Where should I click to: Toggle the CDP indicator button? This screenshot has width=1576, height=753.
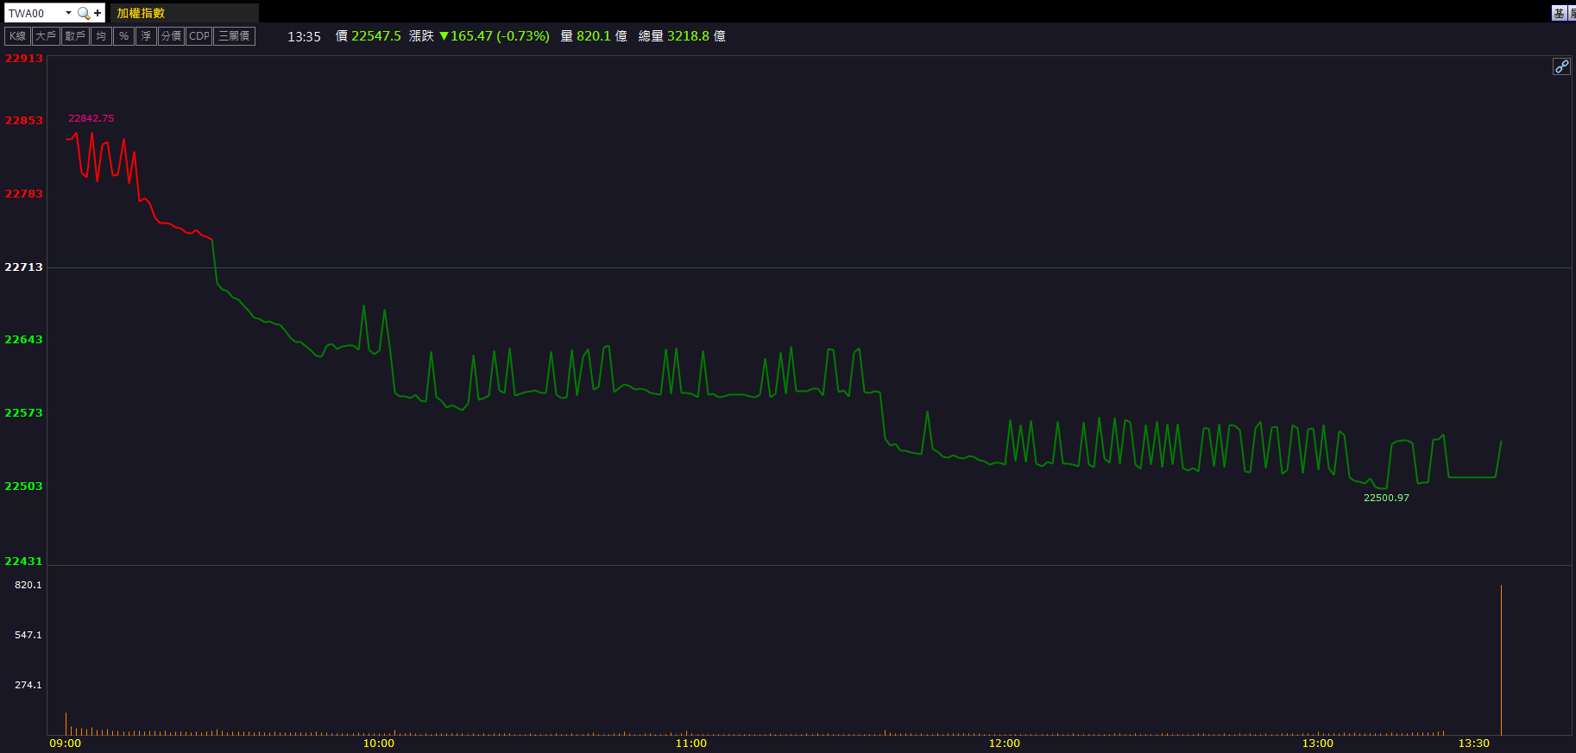(199, 36)
